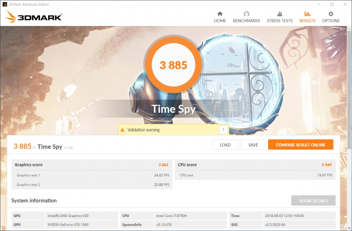This screenshot has height=231, width=352.
Task: Click COMPARE RESULT ONLINE
Action: pyautogui.click(x=301, y=145)
